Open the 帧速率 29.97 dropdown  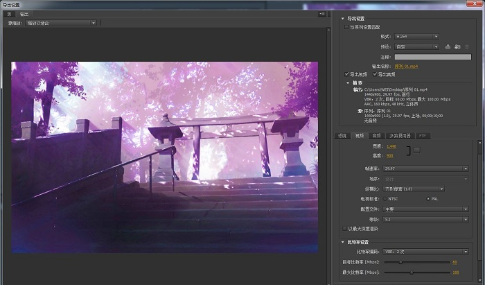tap(425, 168)
